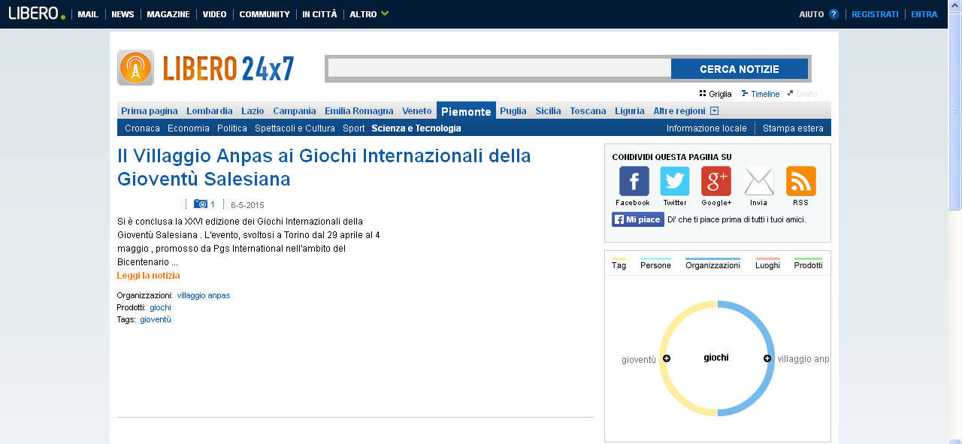Open Leggi la notizia link
This screenshot has width=962, height=444.
pos(148,276)
